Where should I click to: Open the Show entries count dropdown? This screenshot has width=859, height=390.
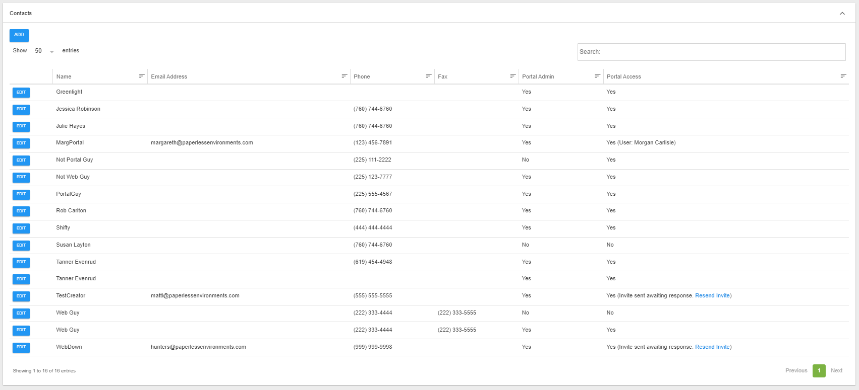44,51
